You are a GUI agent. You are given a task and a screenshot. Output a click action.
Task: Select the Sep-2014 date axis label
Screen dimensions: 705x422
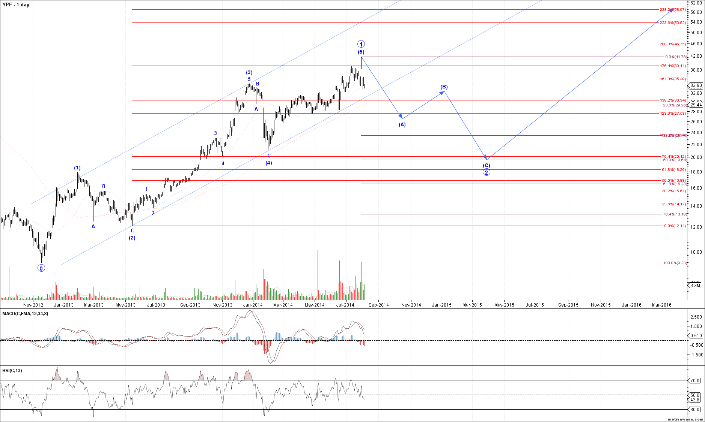378,305
